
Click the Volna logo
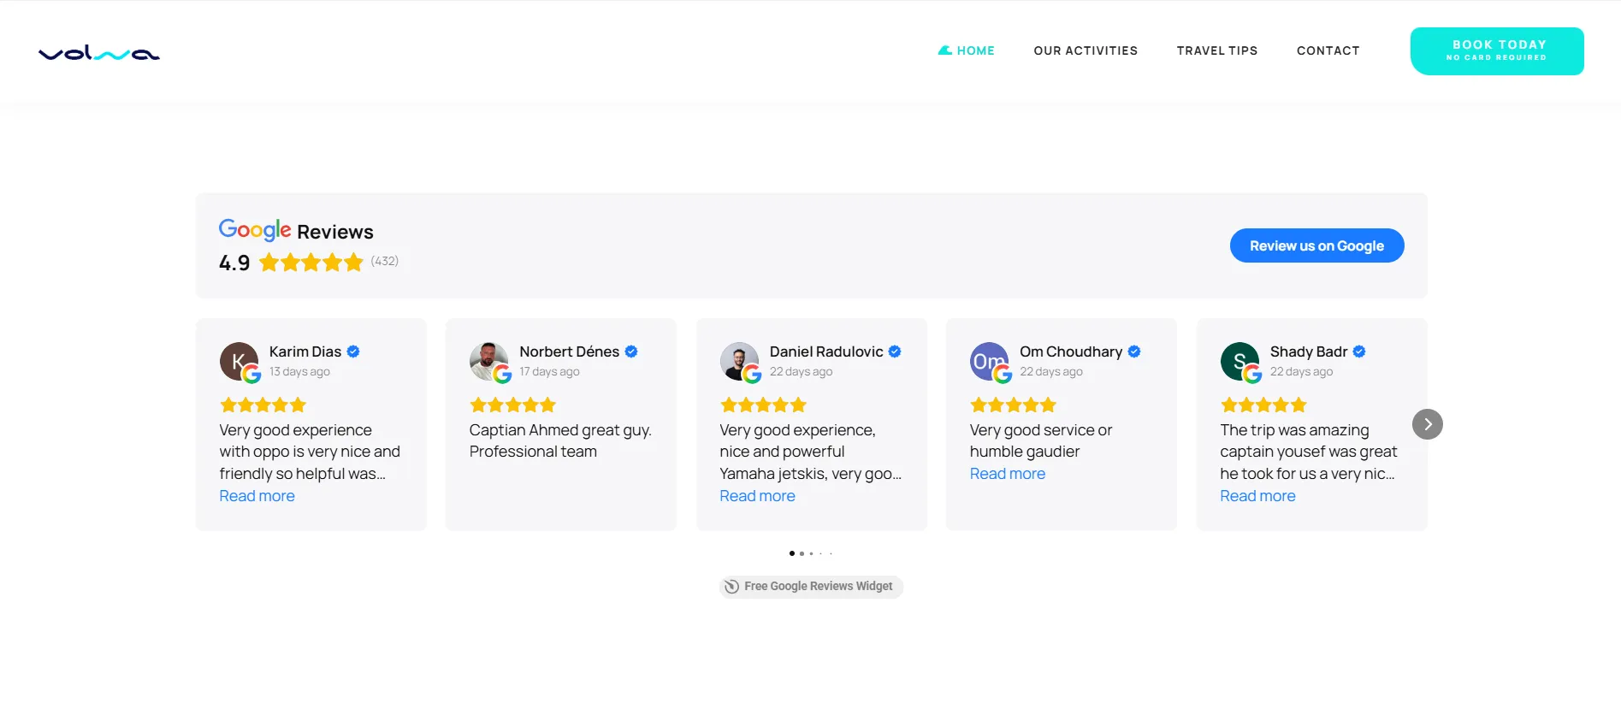click(x=99, y=53)
